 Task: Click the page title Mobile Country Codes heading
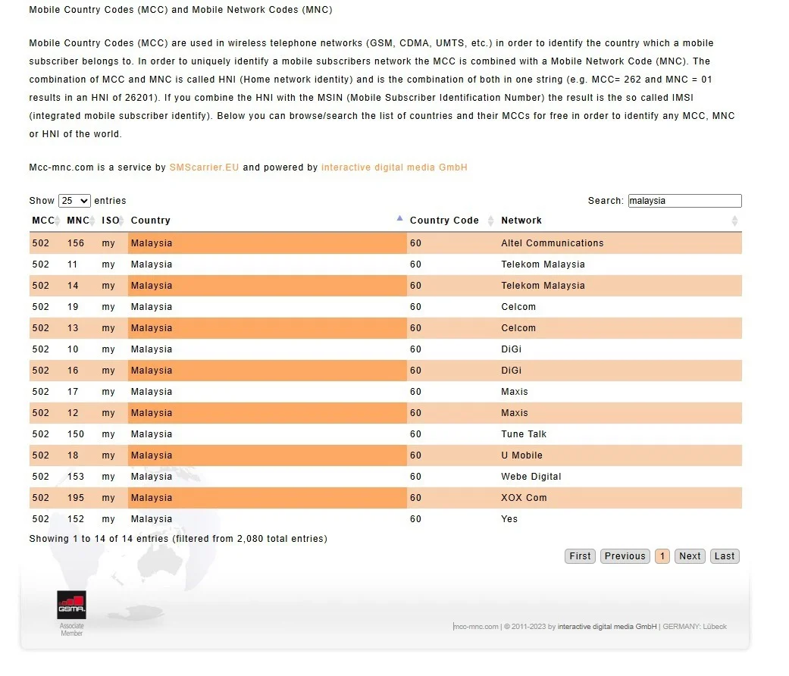(x=180, y=10)
